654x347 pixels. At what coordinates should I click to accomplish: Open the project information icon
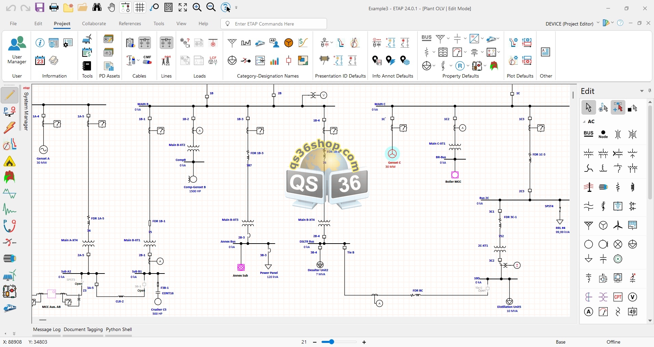[40, 43]
